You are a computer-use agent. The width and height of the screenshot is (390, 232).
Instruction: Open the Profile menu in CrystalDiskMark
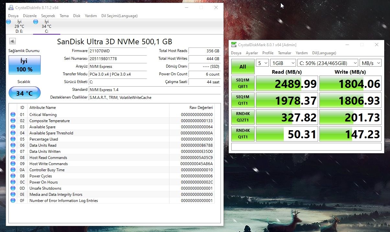[268, 53]
